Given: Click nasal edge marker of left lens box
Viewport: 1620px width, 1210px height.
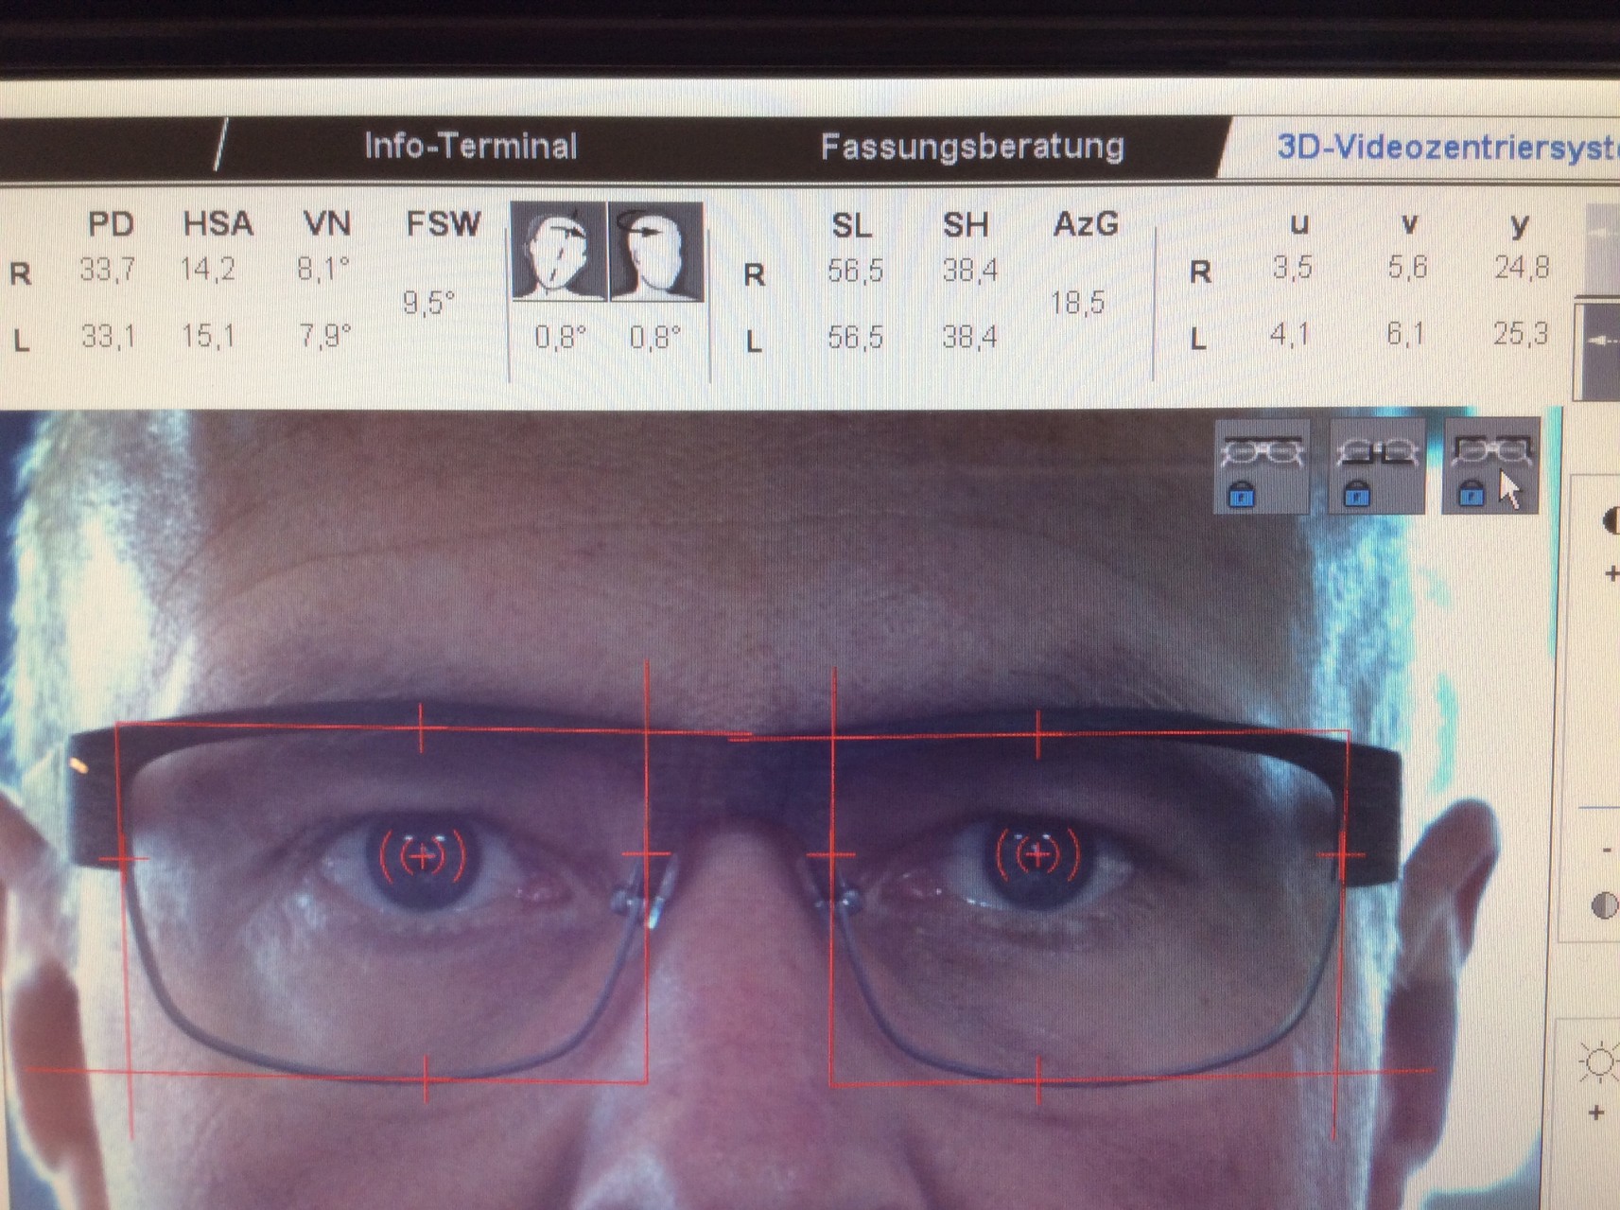Looking at the screenshot, I should click(x=831, y=855).
